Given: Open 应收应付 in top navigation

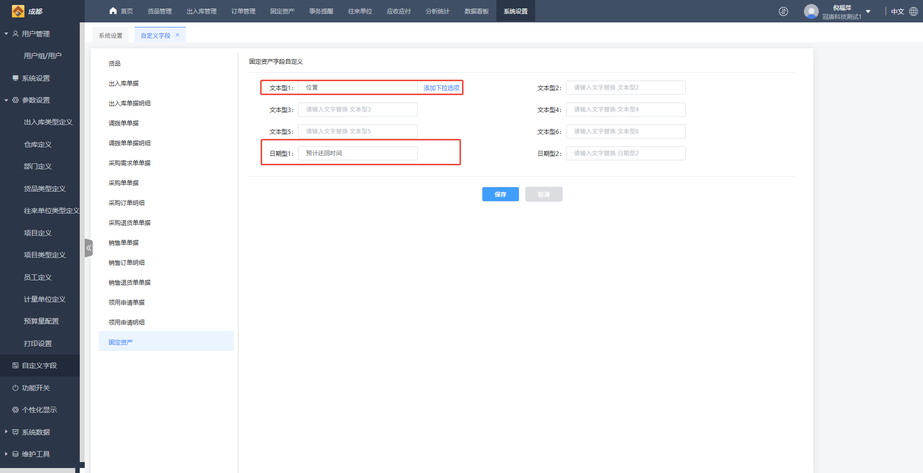Looking at the screenshot, I should click(x=399, y=11).
